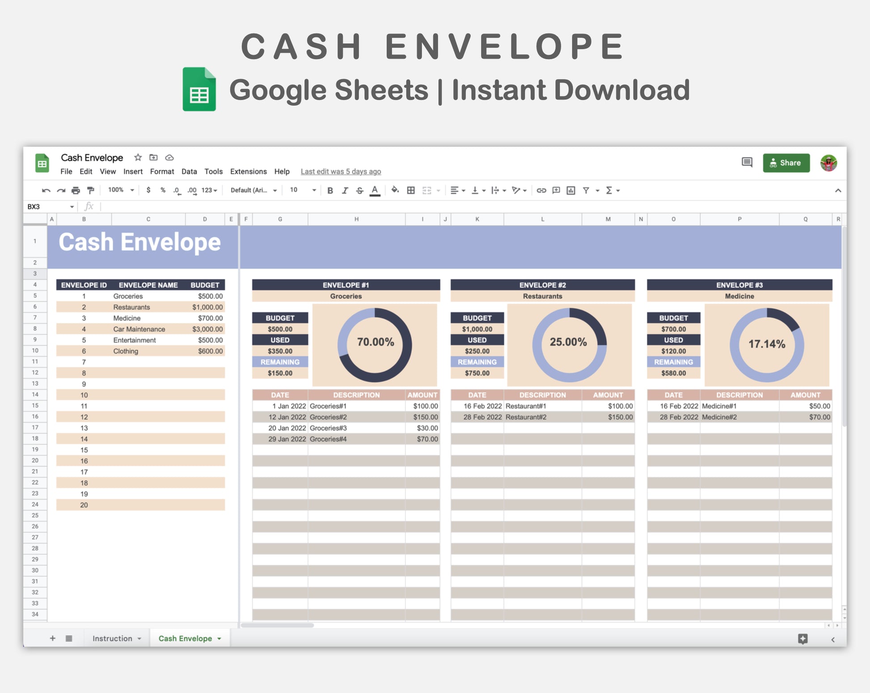Click the Undo arrow icon

coord(46,190)
